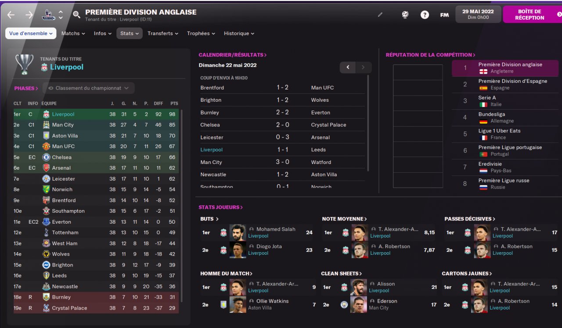Open the Stats menu

pyautogui.click(x=130, y=33)
